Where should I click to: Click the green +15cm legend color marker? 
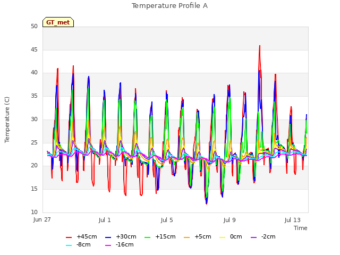(148, 237)
